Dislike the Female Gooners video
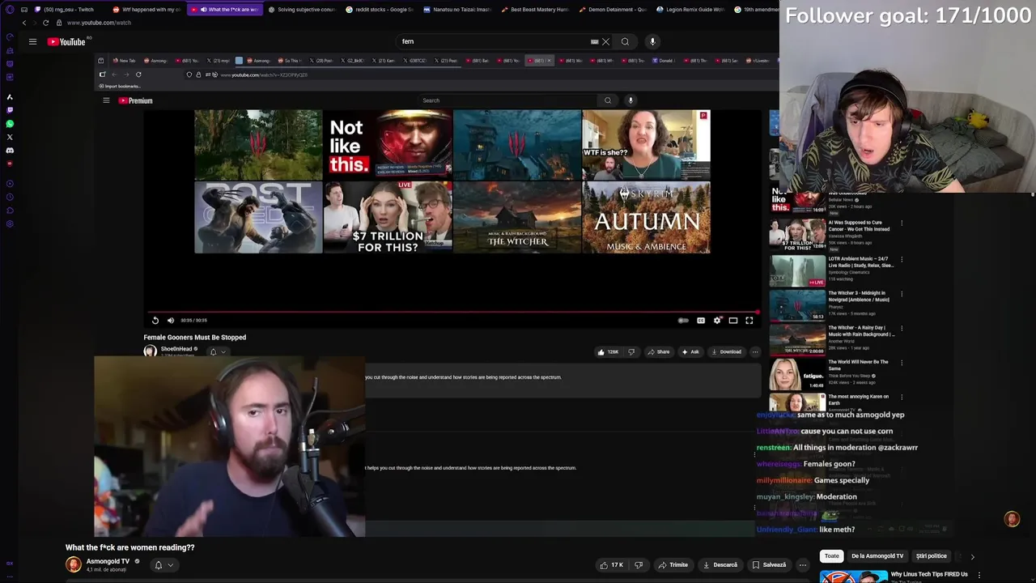 point(631,352)
